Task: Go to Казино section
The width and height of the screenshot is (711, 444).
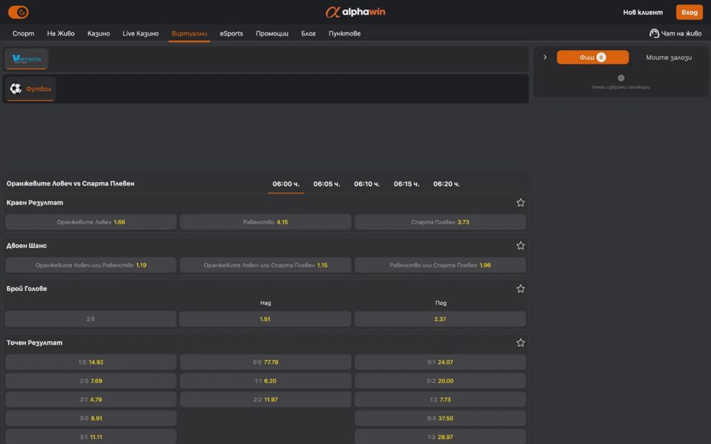Action: point(99,33)
